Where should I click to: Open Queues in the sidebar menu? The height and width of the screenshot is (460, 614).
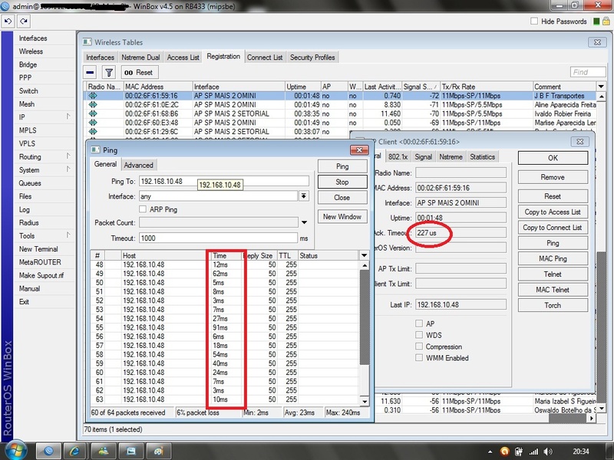click(x=30, y=183)
